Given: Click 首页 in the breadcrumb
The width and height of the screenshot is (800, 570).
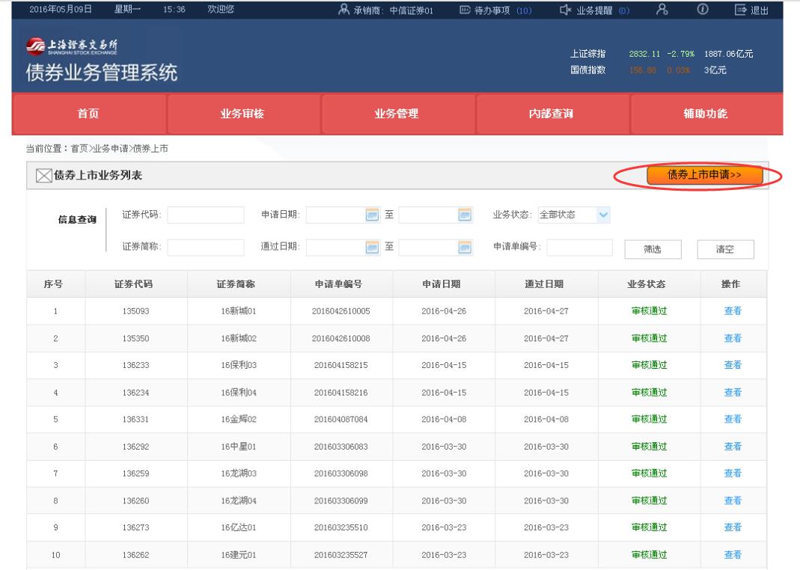Looking at the screenshot, I should coord(79,148).
